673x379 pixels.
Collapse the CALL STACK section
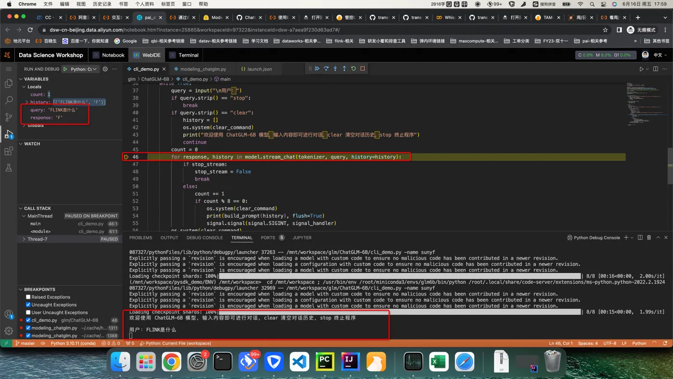21,208
